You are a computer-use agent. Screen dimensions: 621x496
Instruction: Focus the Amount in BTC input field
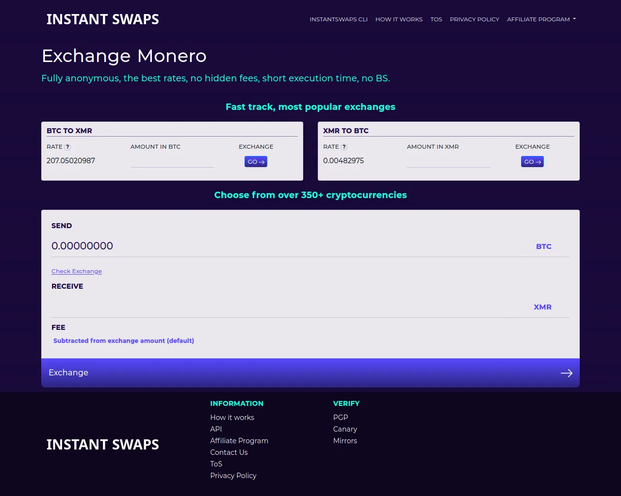click(x=172, y=161)
